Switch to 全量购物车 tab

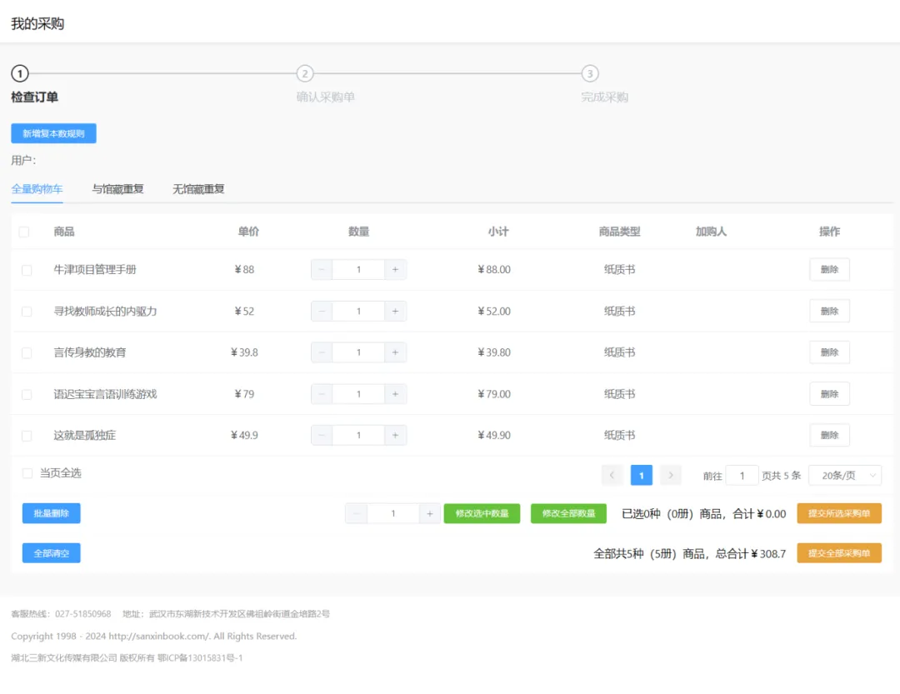point(37,189)
